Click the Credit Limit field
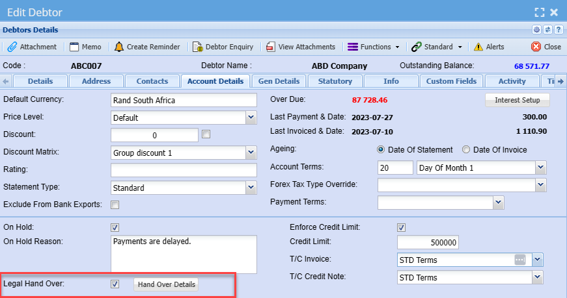Image resolution: width=567 pixels, height=298 pixels. 428,242
